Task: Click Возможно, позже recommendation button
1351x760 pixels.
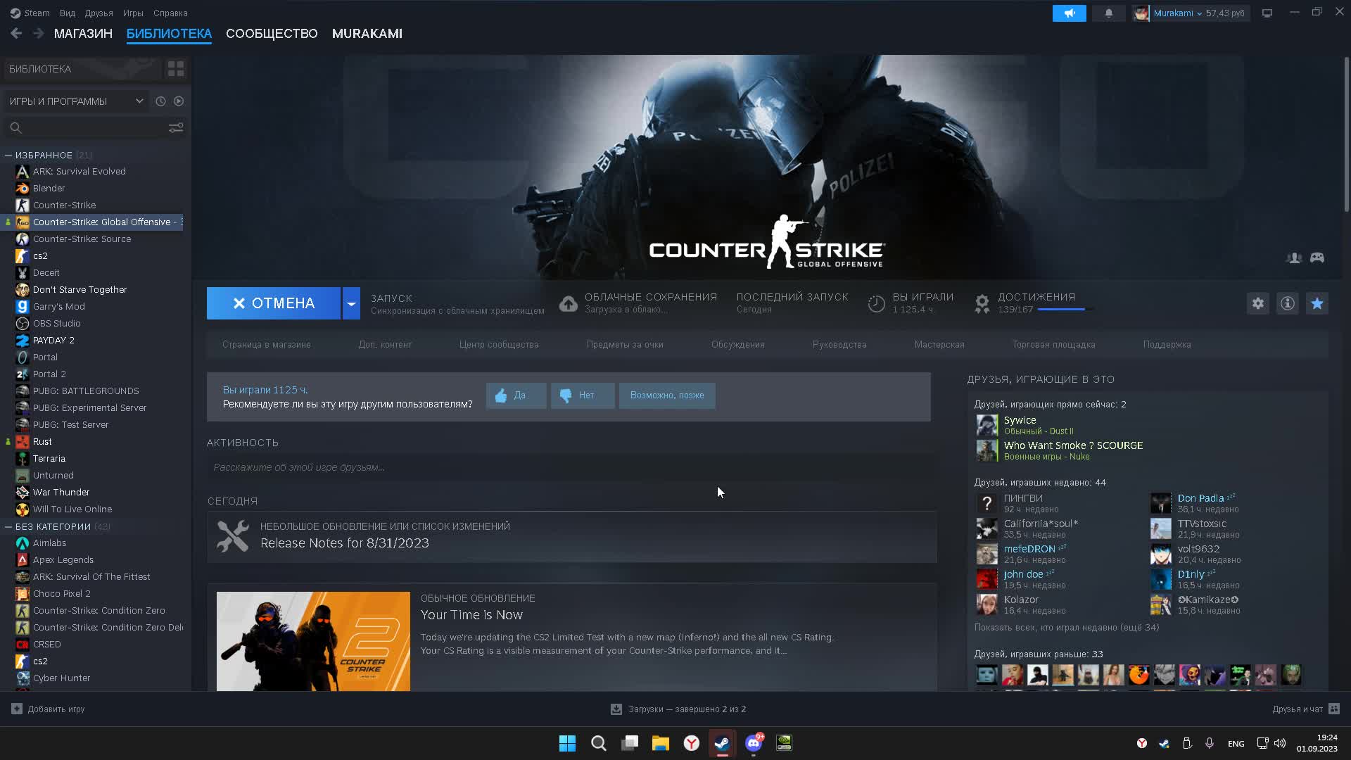Action: pos(666,394)
